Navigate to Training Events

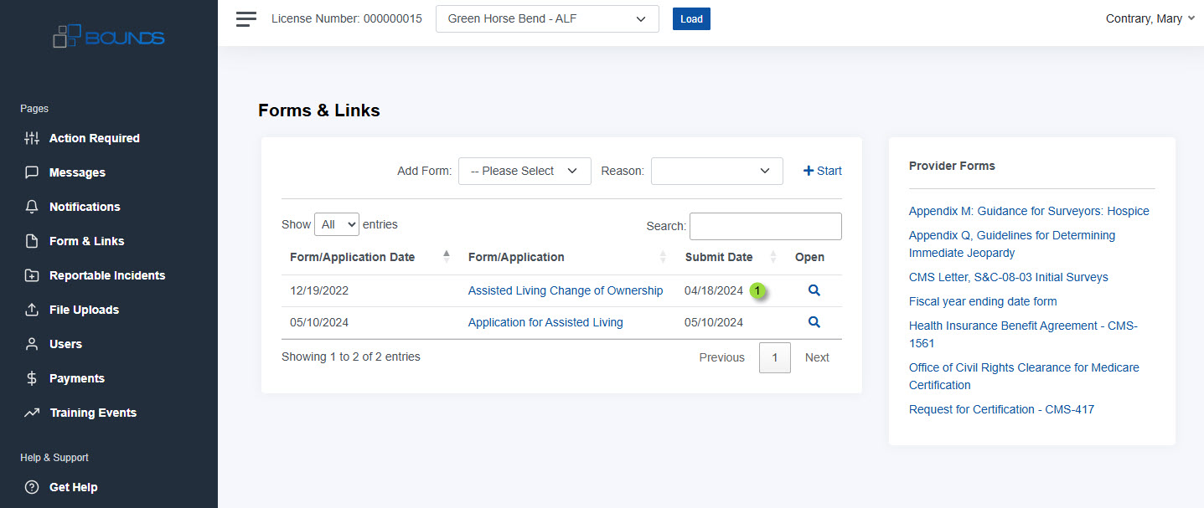[93, 413]
